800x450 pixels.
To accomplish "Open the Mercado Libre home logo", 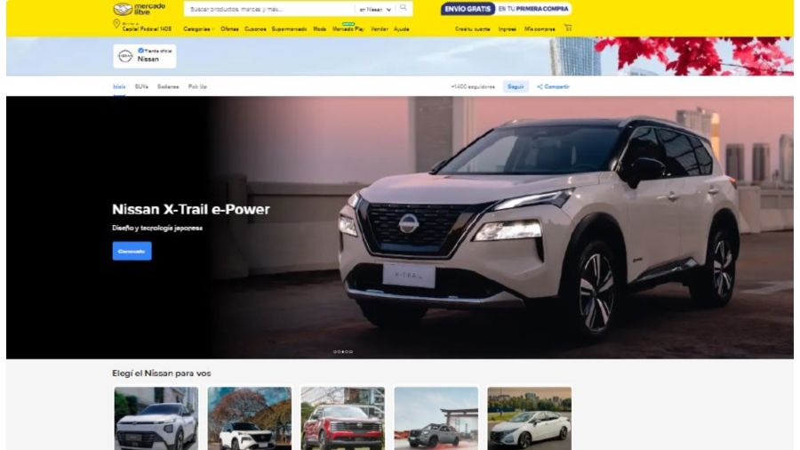I will (139, 9).
